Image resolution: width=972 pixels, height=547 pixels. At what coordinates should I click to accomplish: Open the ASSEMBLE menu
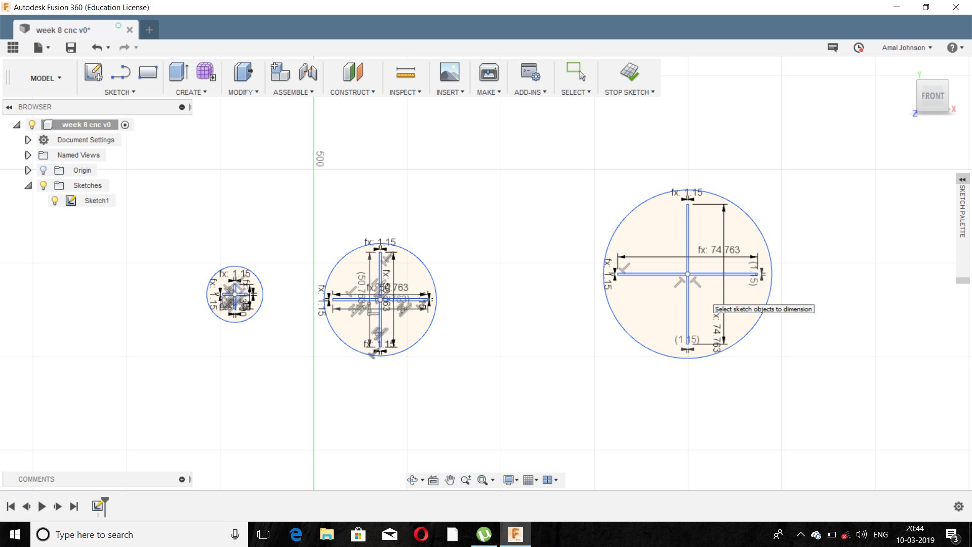point(293,92)
